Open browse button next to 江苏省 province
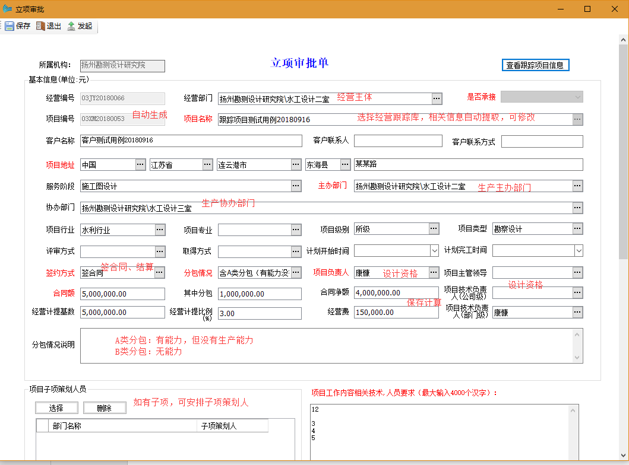 pyautogui.click(x=207, y=164)
